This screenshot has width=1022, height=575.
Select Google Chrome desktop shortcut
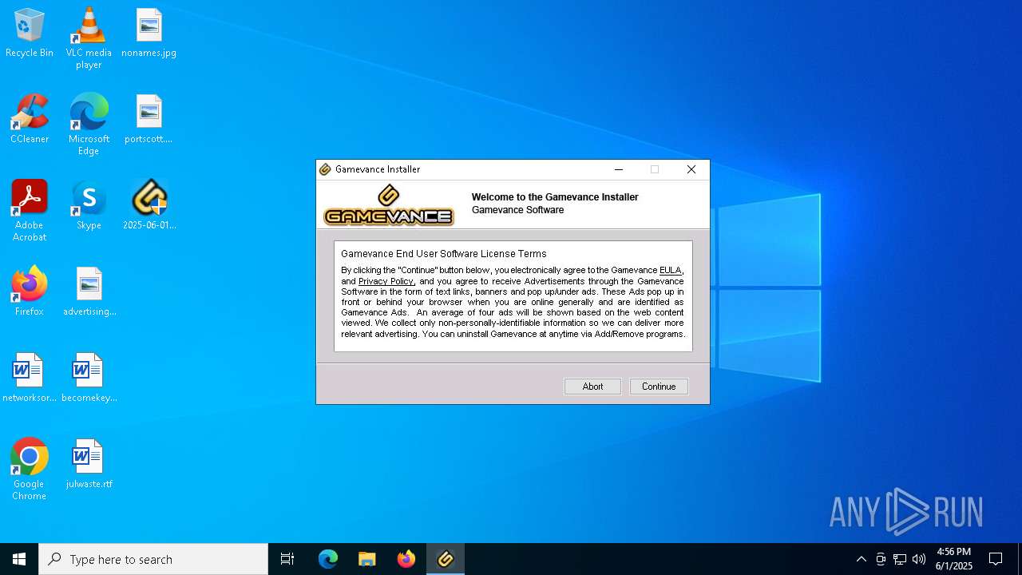click(x=30, y=469)
